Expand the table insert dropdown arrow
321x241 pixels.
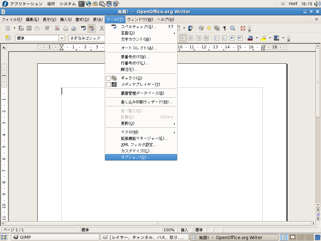pyautogui.click(x=184, y=28)
